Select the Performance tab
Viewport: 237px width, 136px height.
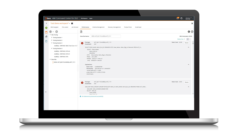pyautogui.click(x=85, y=27)
